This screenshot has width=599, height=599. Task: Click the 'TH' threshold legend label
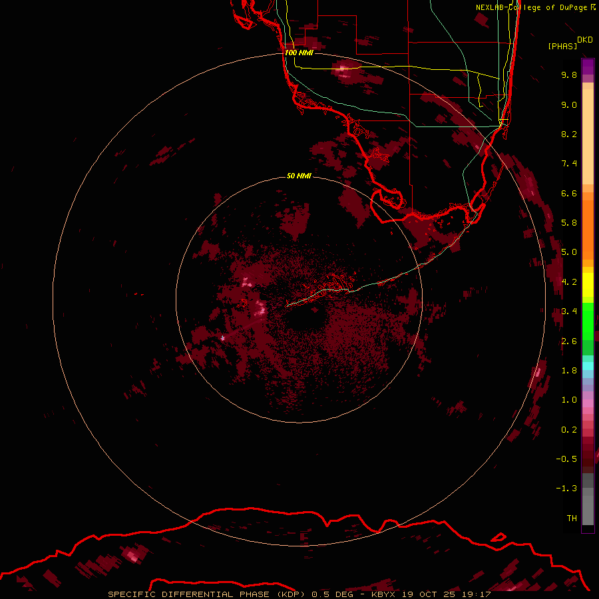pyautogui.click(x=572, y=518)
